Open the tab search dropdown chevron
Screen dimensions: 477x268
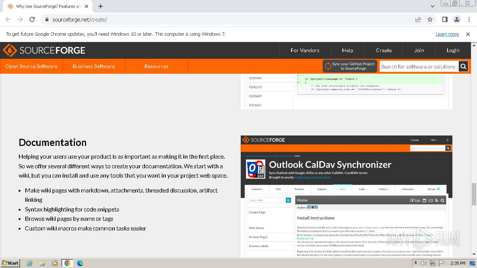[432, 6]
